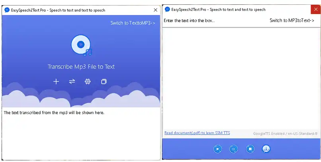Click the plus icon to add an MP3 file
This screenshot has height=162, width=321.
[56, 81]
